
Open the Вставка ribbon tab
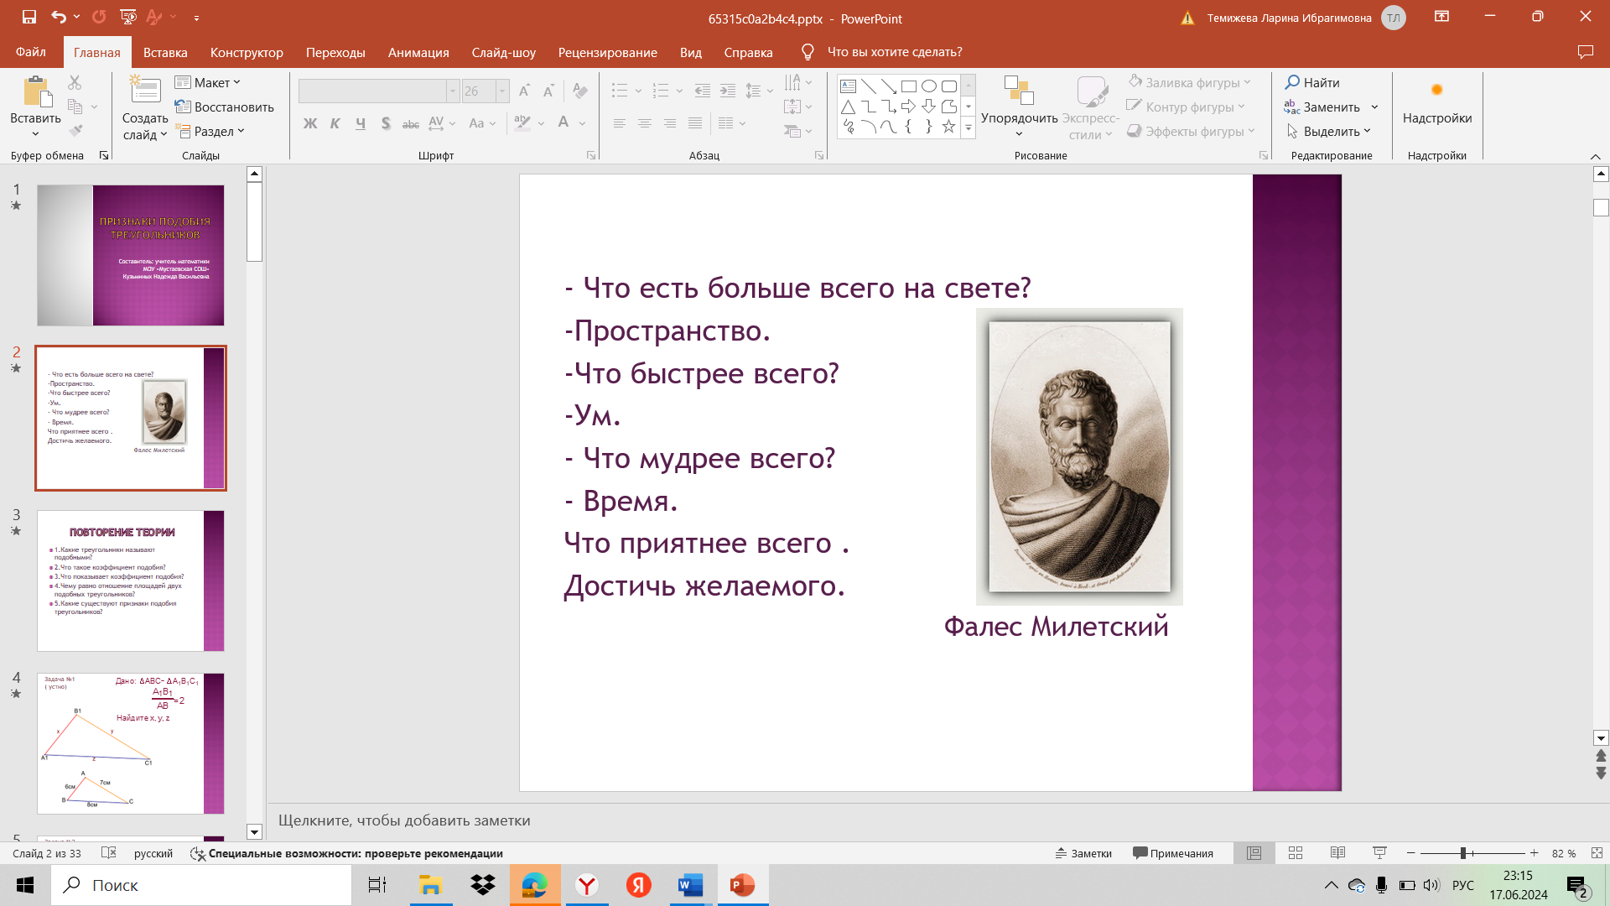(165, 52)
